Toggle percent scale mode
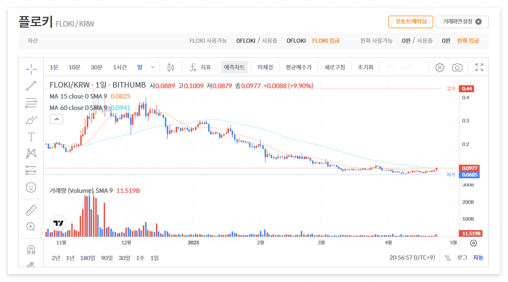This screenshot has height=282, width=508. pos(448,258)
